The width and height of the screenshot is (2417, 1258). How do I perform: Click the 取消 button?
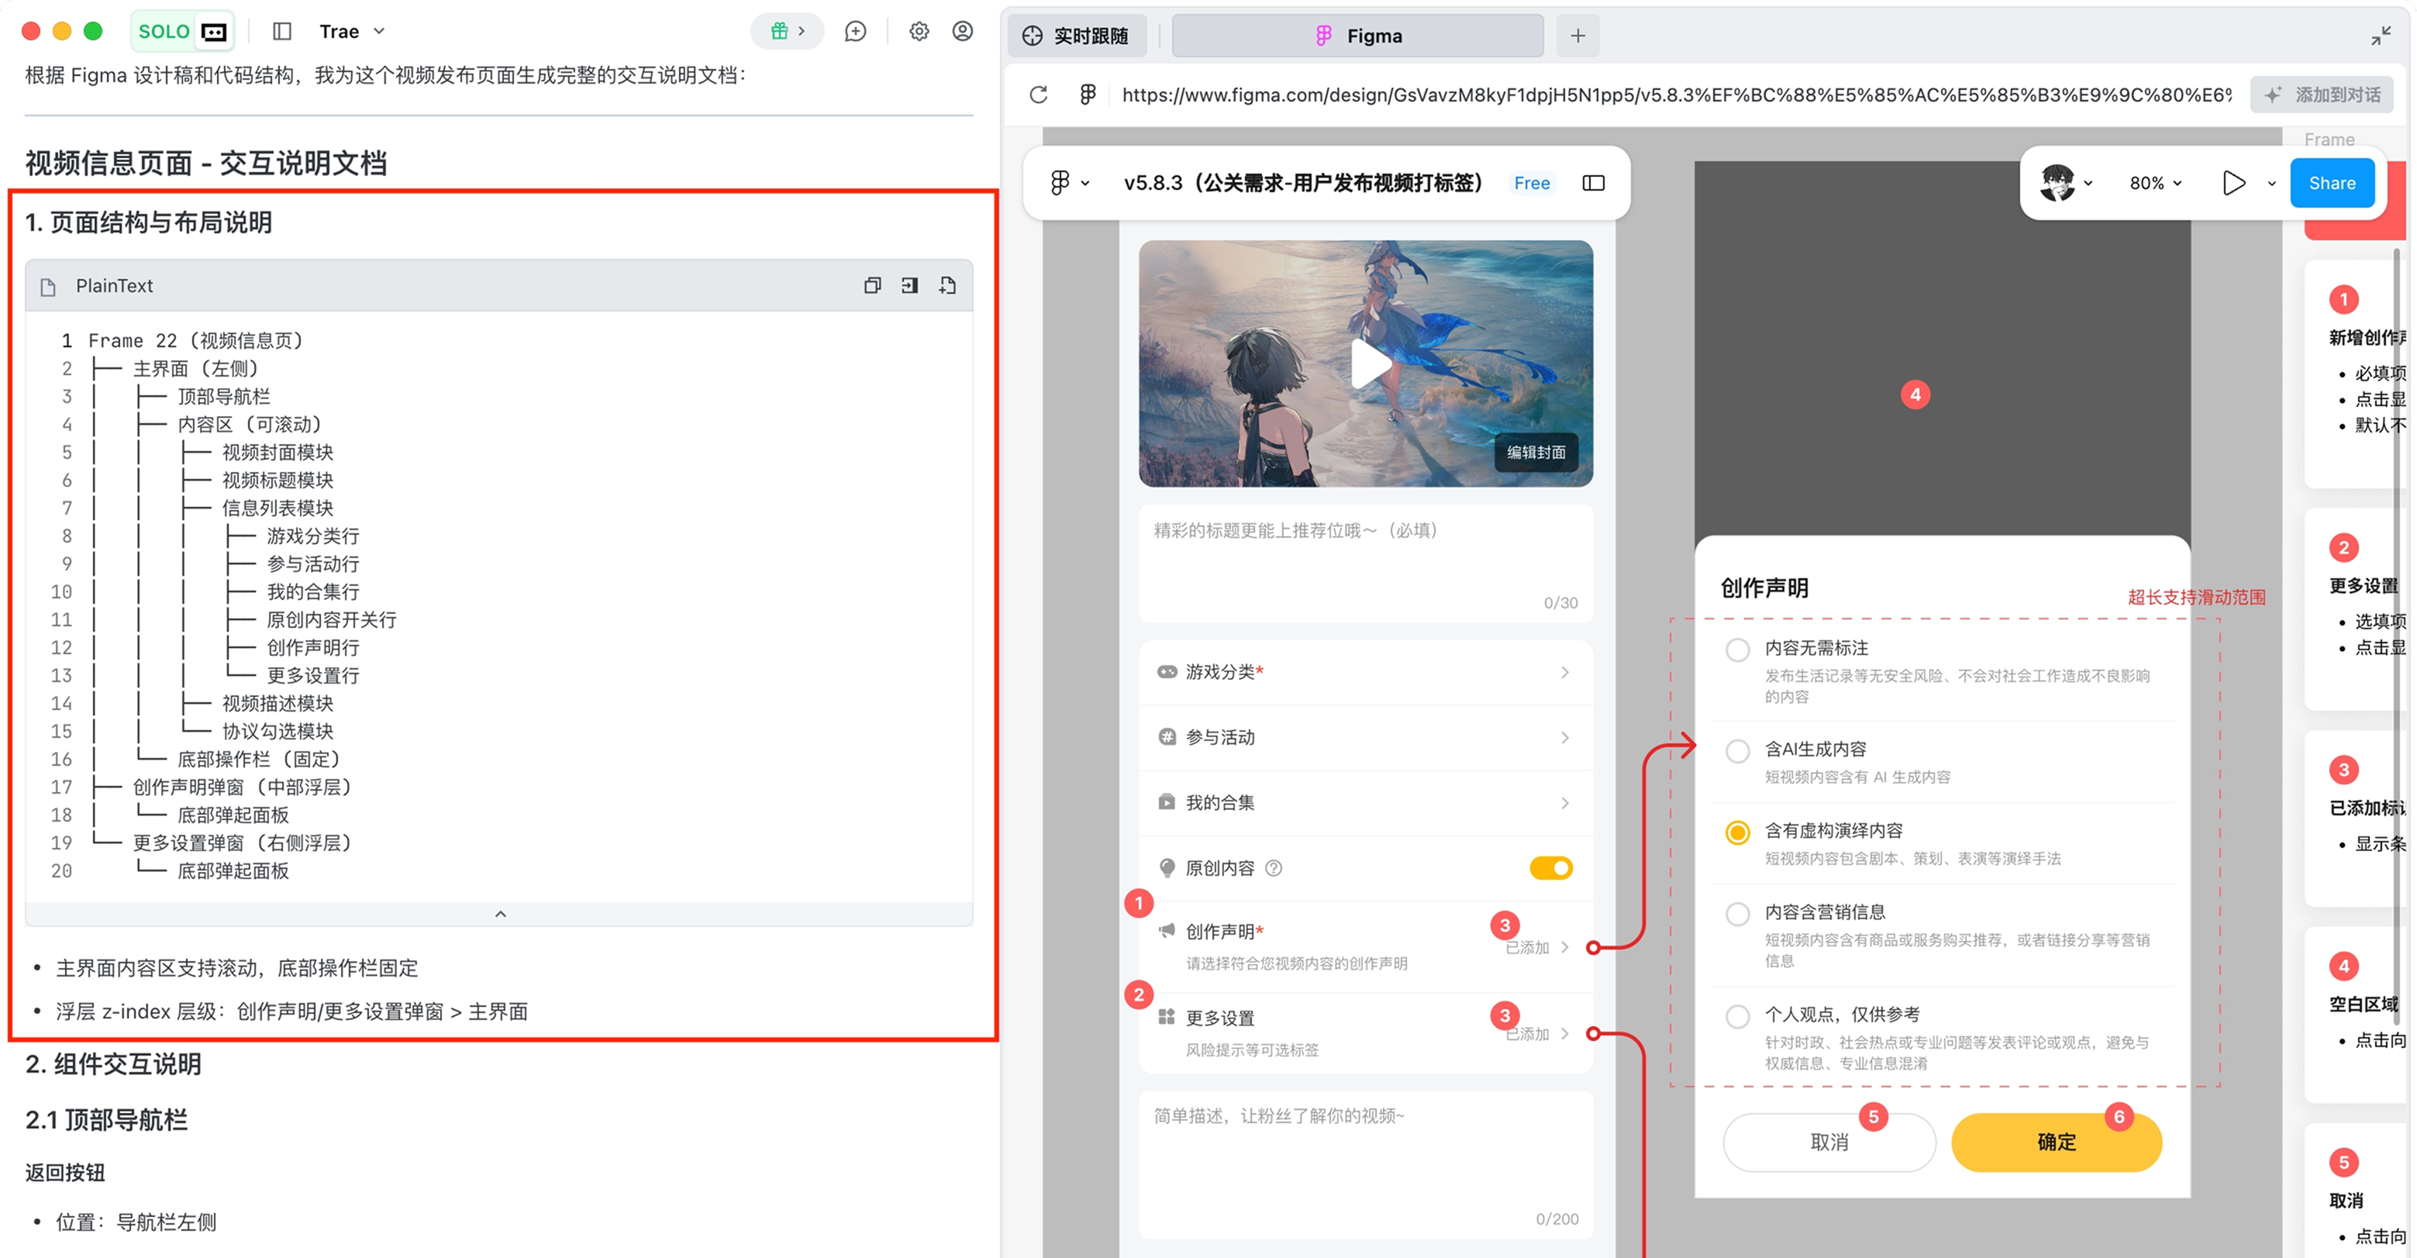click(1829, 1143)
